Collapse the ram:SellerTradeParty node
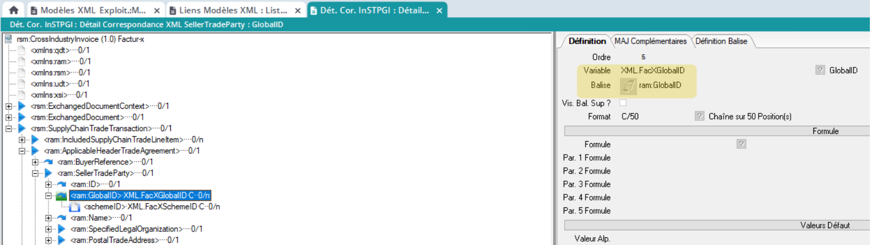Viewport: 870px width, 245px height. pos(35,173)
